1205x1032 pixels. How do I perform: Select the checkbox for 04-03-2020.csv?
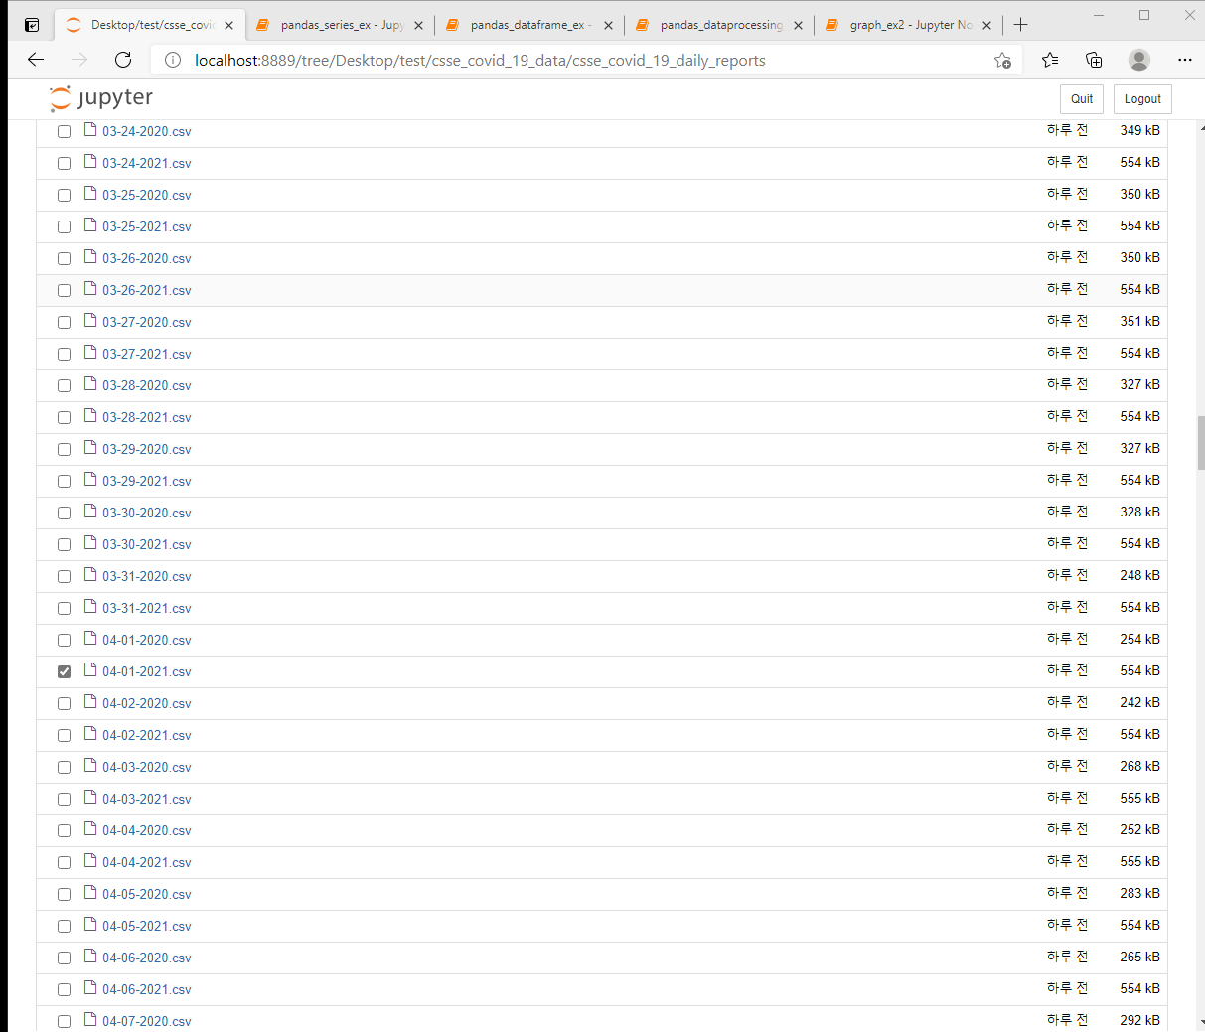point(64,767)
